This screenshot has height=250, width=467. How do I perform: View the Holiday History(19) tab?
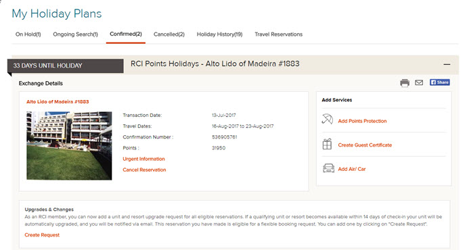tap(219, 34)
